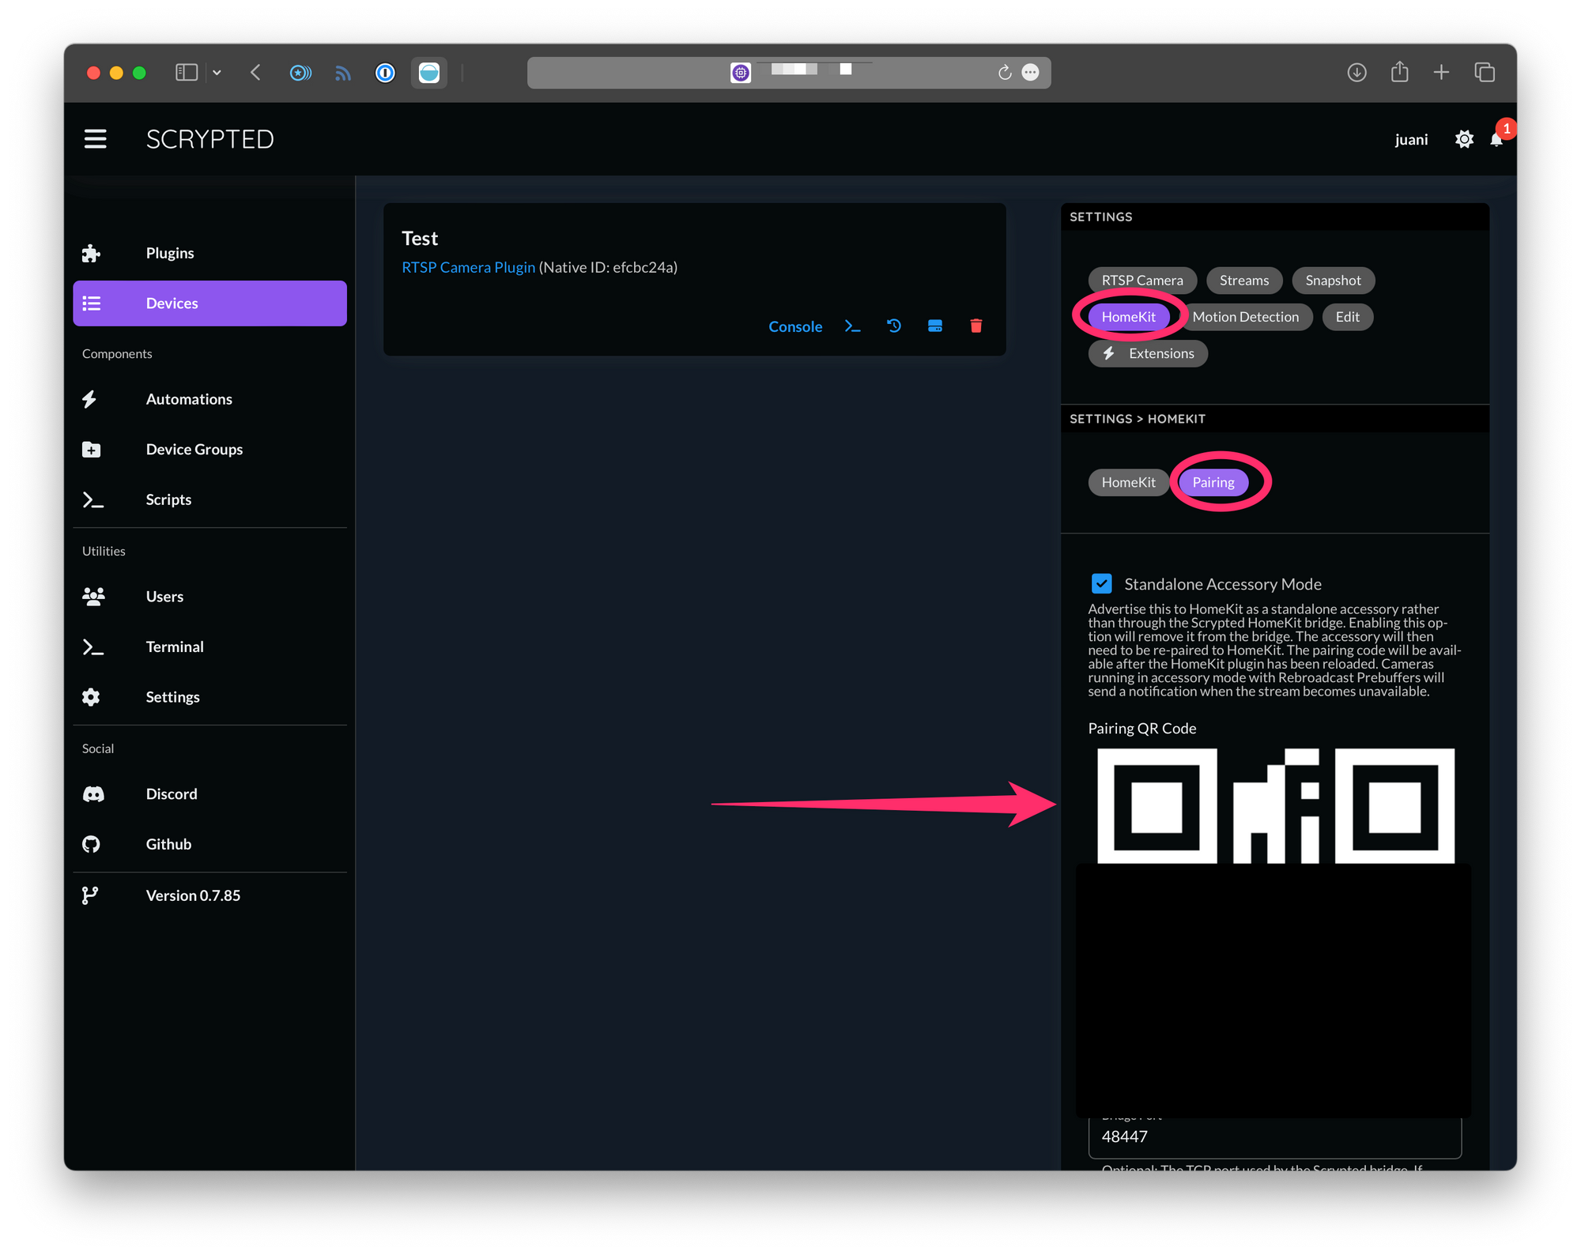Open Automations in the sidebar
The image size is (1581, 1255).
pyautogui.click(x=209, y=399)
